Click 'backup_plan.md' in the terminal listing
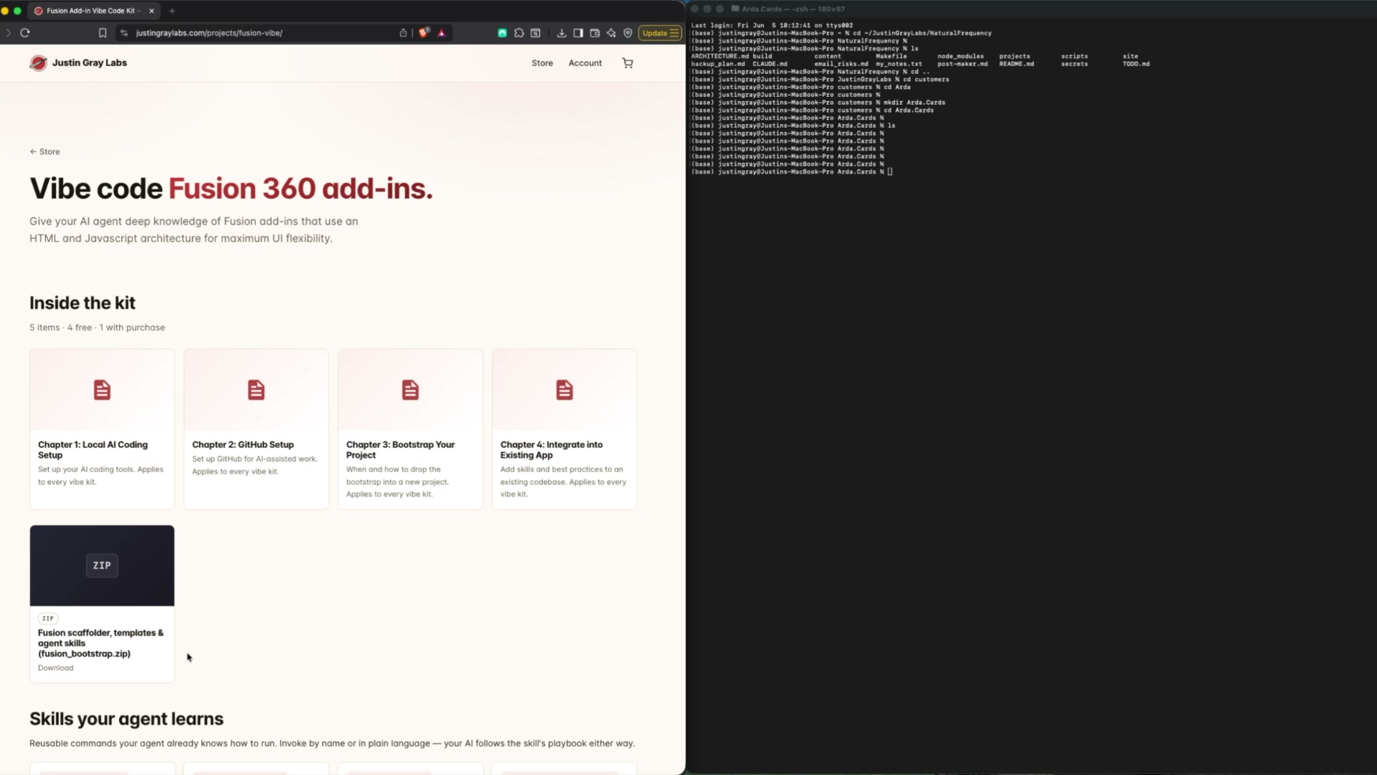Image resolution: width=1377 pixels, height=775 pixels. tap(718, 64)
